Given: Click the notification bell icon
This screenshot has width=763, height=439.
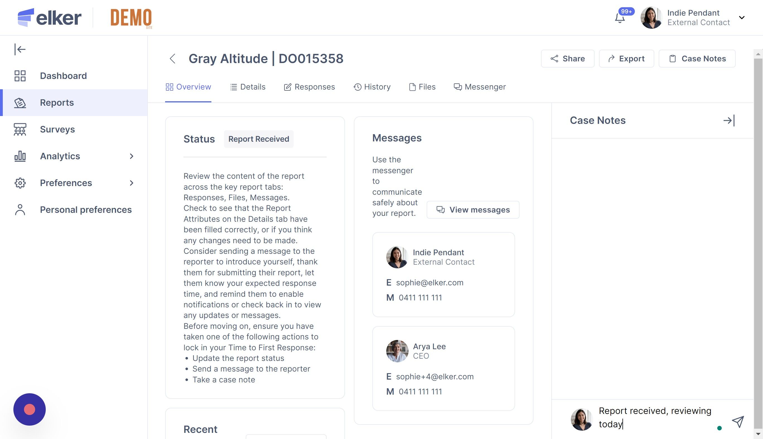Looking at the screenshot, I should pos(620,18).
